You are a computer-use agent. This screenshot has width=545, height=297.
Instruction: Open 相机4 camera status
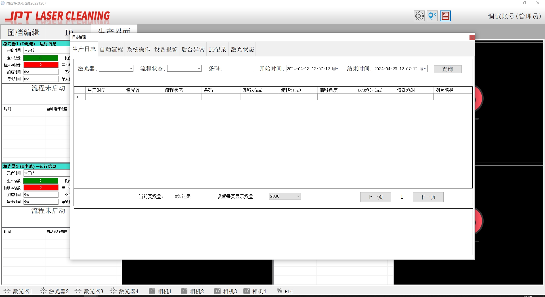[255, 291]
